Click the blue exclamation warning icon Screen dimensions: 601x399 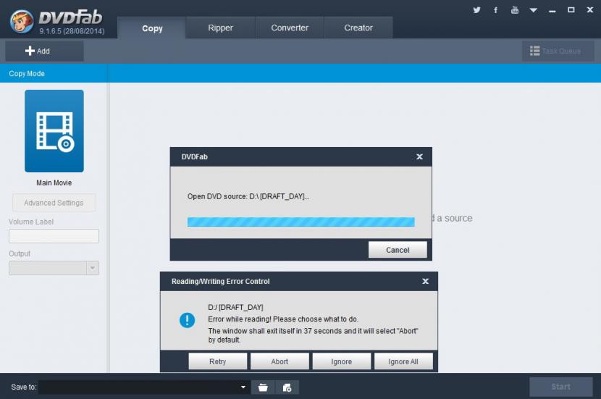tap(187, 320)
